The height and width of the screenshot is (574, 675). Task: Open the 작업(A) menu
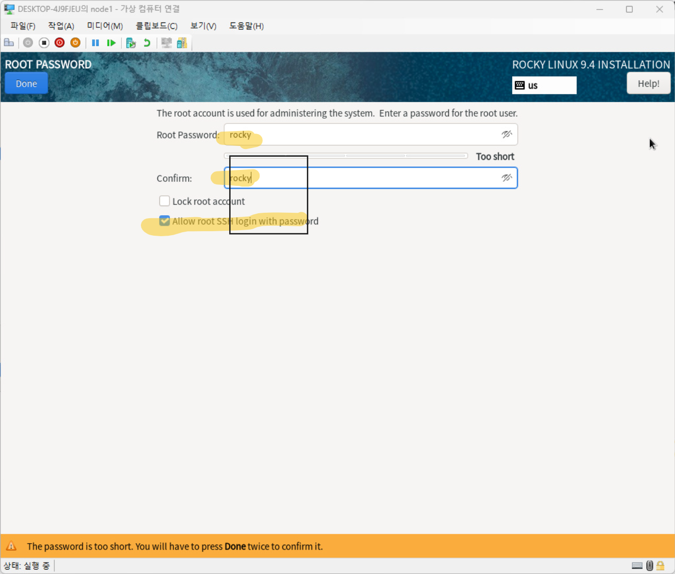(61, 26)
